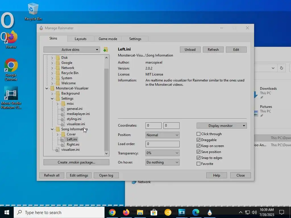Enable Click through checkbox

(x=198, y=134)
